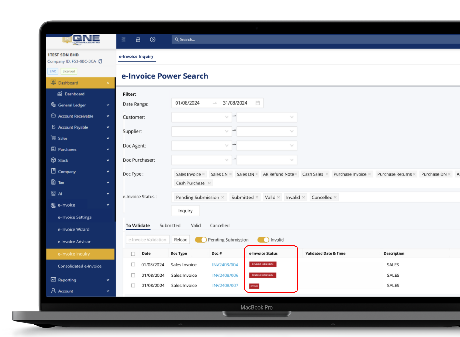Image resolution: width=460 pixels, height=337 pixels.
Task: Click the Stock module icon
Action: point(53,160)
